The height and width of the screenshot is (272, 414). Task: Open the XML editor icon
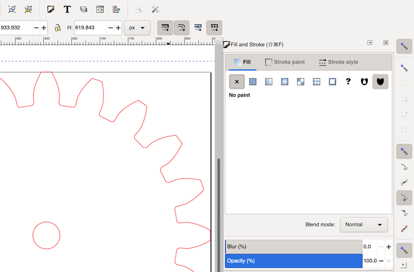pyautogui.click(x=100, y=9)
